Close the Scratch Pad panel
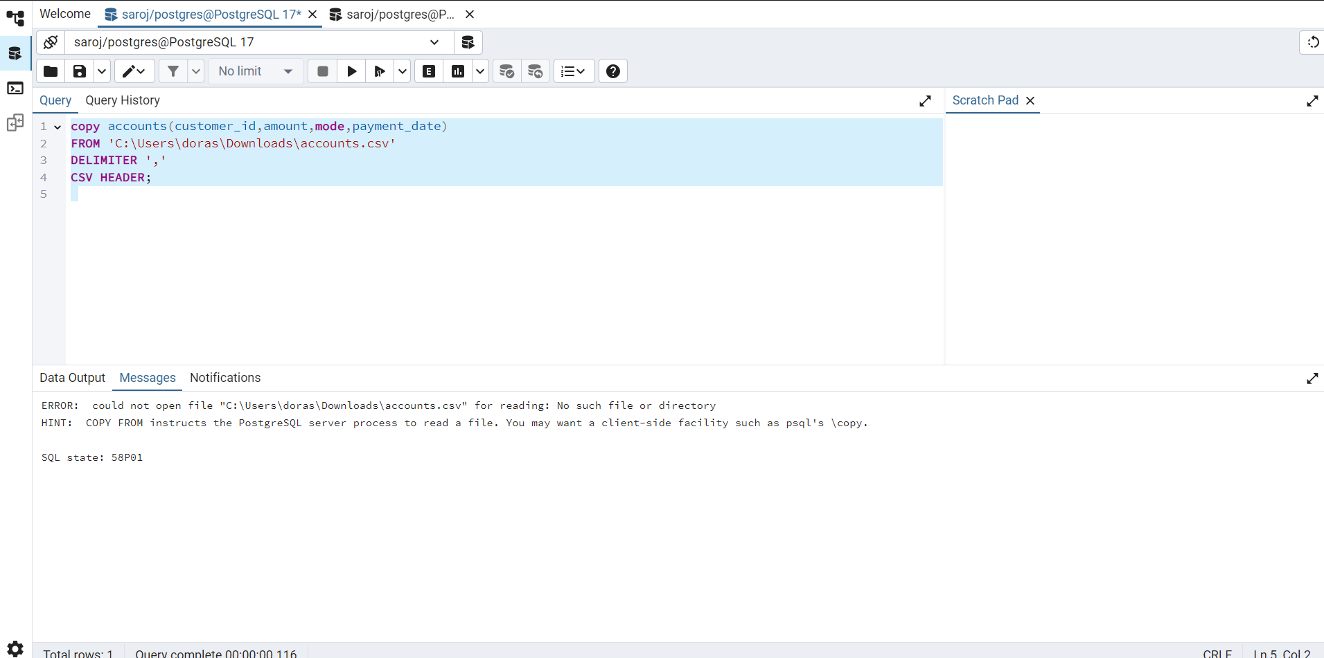Screen dimensions: 1324x658 pos(1030,100)
